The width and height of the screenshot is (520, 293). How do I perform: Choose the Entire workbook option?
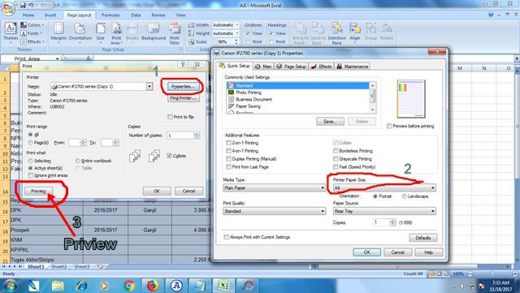pos(78,161)
